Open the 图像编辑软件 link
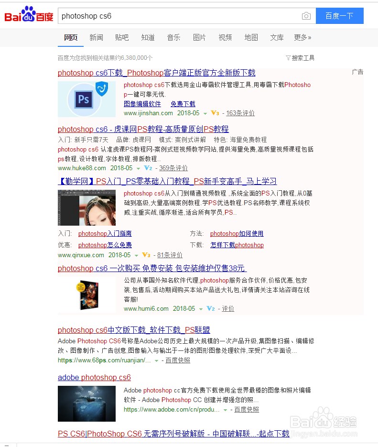This screenshot has width=378, height=447. pyautogui.click(x=142, y=104)
